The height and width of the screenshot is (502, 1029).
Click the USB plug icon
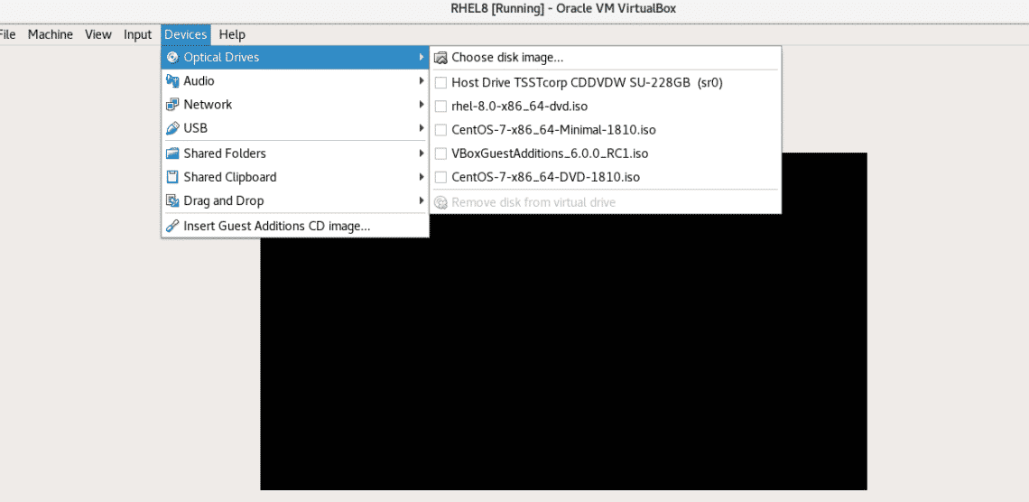coord(171,128)
